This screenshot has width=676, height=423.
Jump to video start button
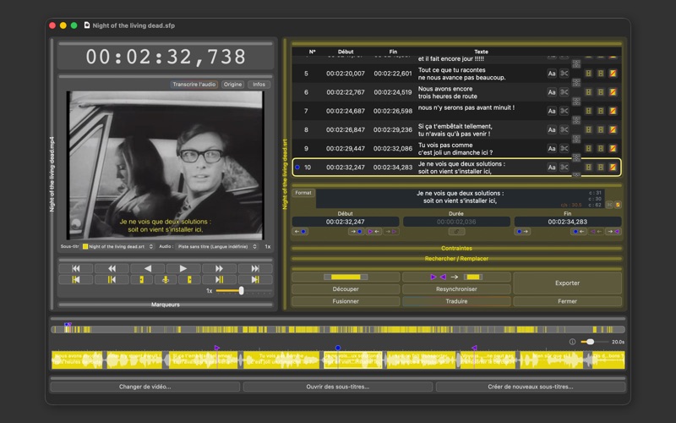(x=76, y=268)
